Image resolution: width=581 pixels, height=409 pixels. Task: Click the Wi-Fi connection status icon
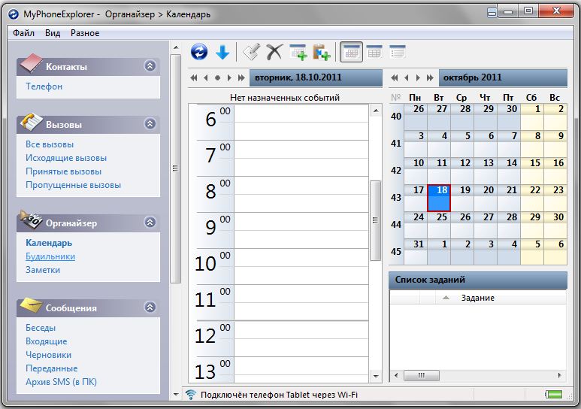(x=191, y=395)
